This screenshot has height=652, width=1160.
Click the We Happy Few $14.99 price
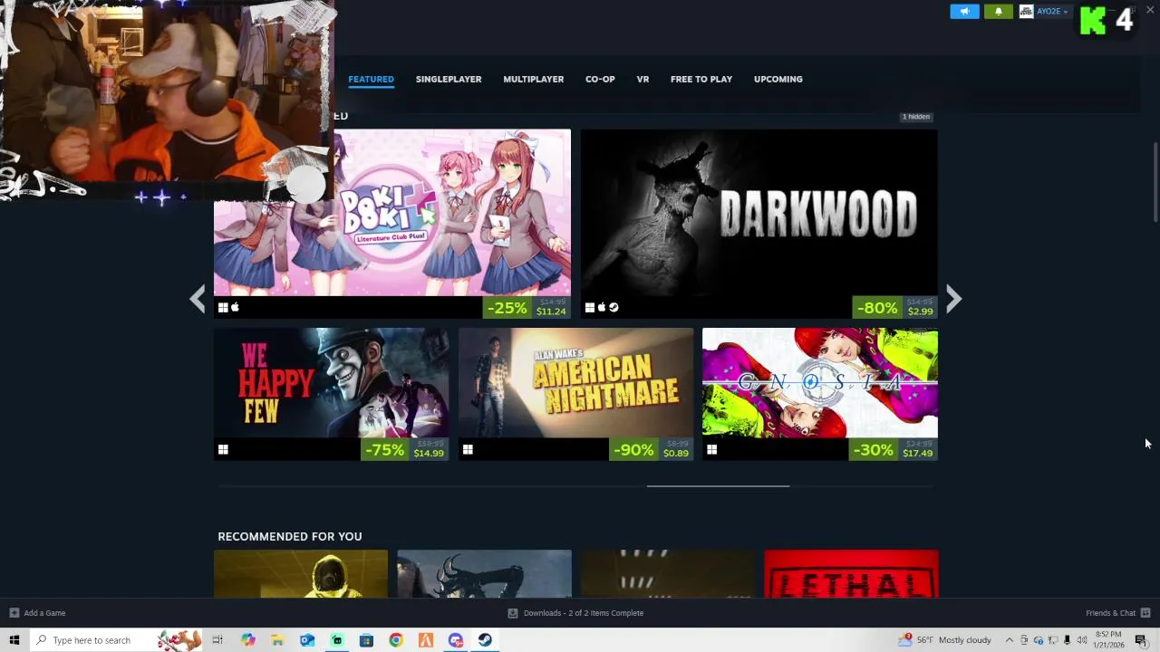(429, 454)
